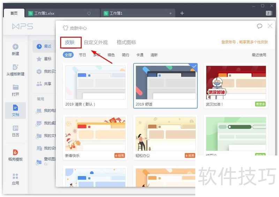Filter skins by 暗色
Image resolution: width=279 pixels, height=197 pixels.
click(x=111, y=55)
